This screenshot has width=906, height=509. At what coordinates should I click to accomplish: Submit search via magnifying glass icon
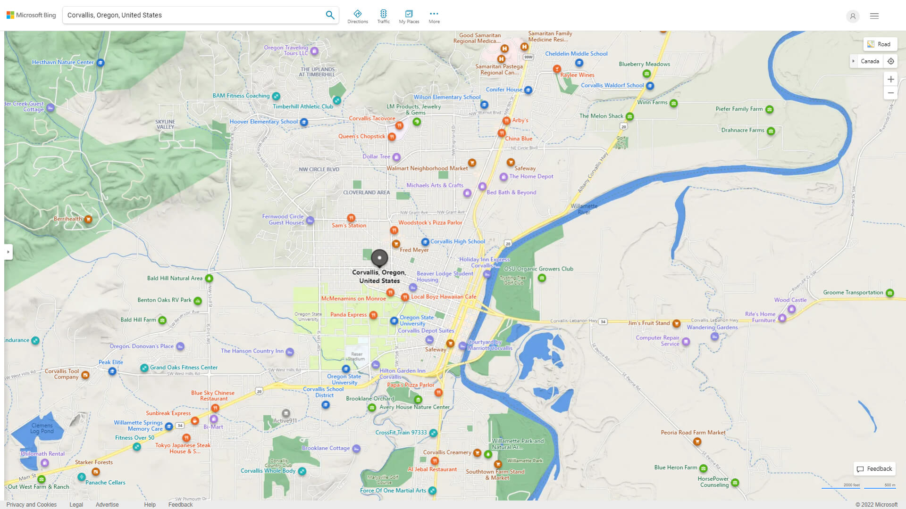click(x=330, y=15)
